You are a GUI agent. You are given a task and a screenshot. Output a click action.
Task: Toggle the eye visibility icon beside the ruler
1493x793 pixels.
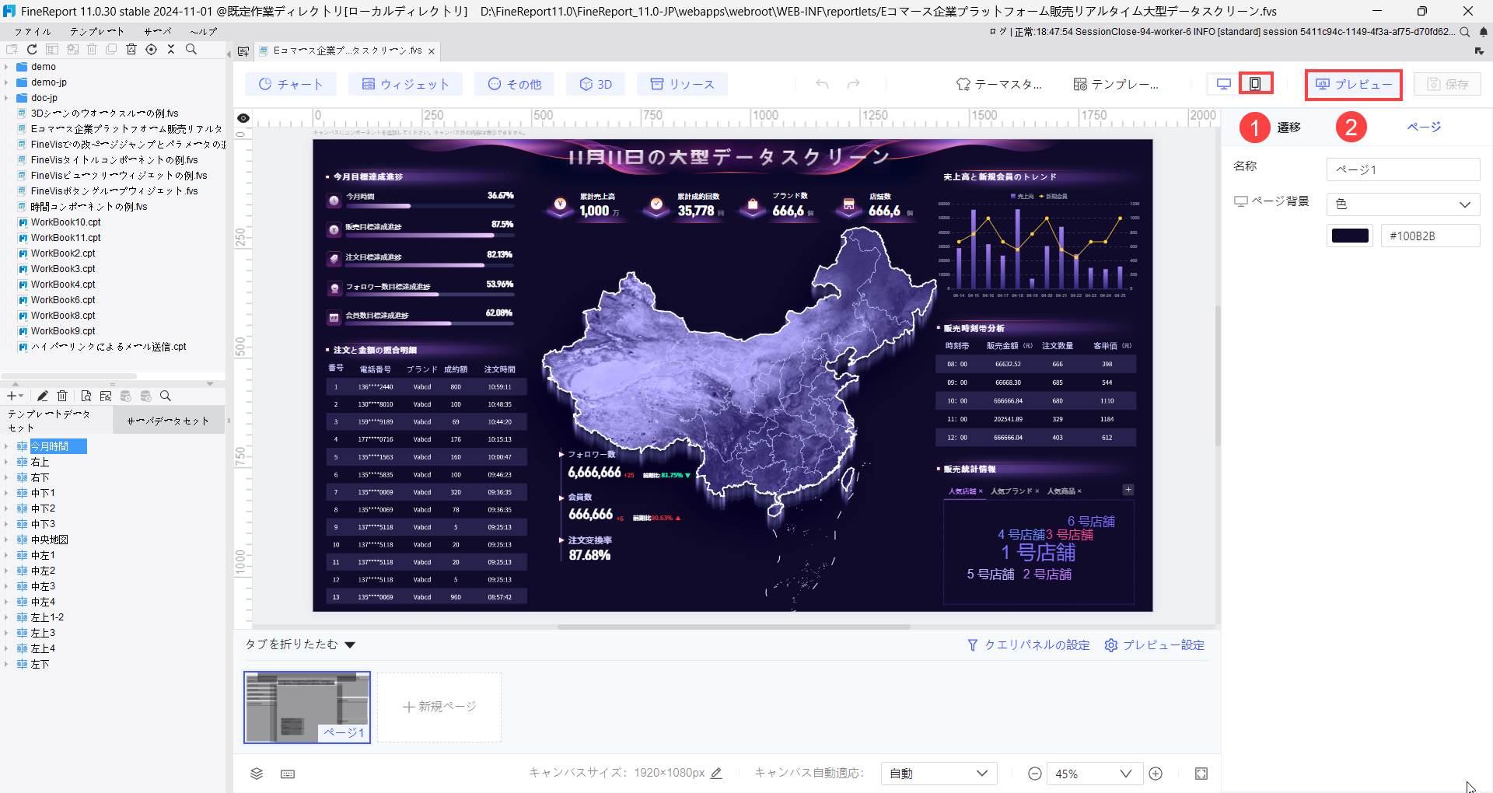click(x=243, y=118)
